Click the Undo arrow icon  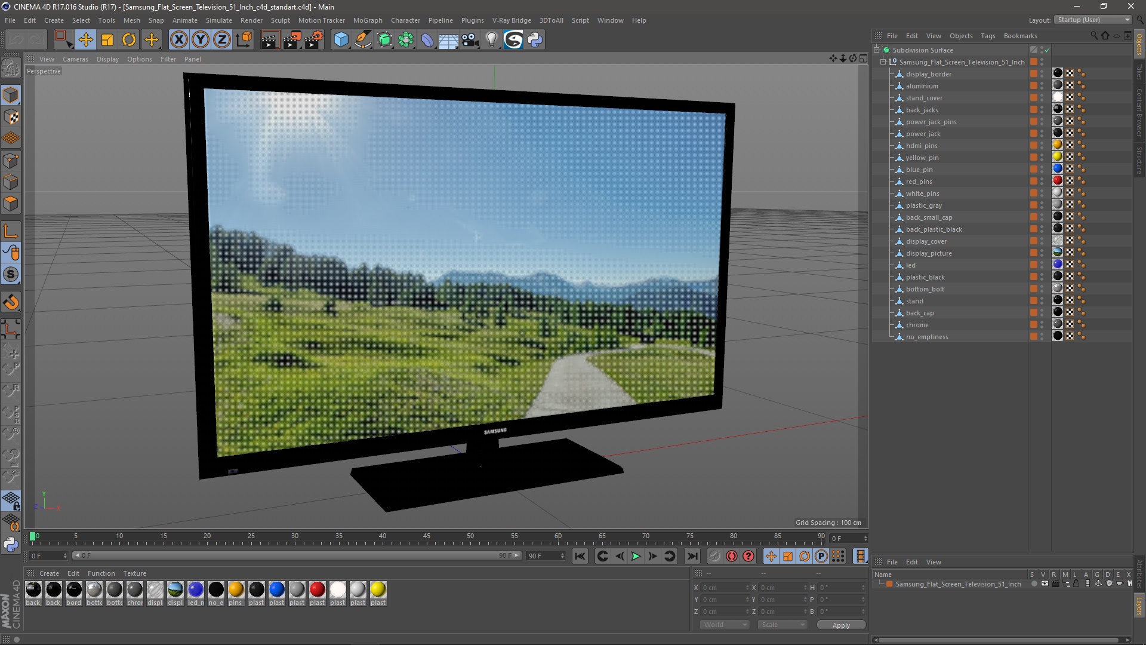16,40
